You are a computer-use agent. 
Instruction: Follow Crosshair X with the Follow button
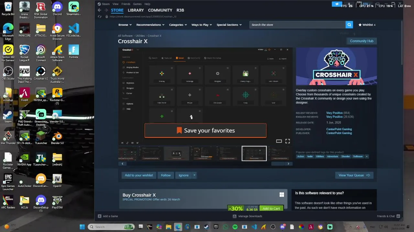click(x=166, y=175)
